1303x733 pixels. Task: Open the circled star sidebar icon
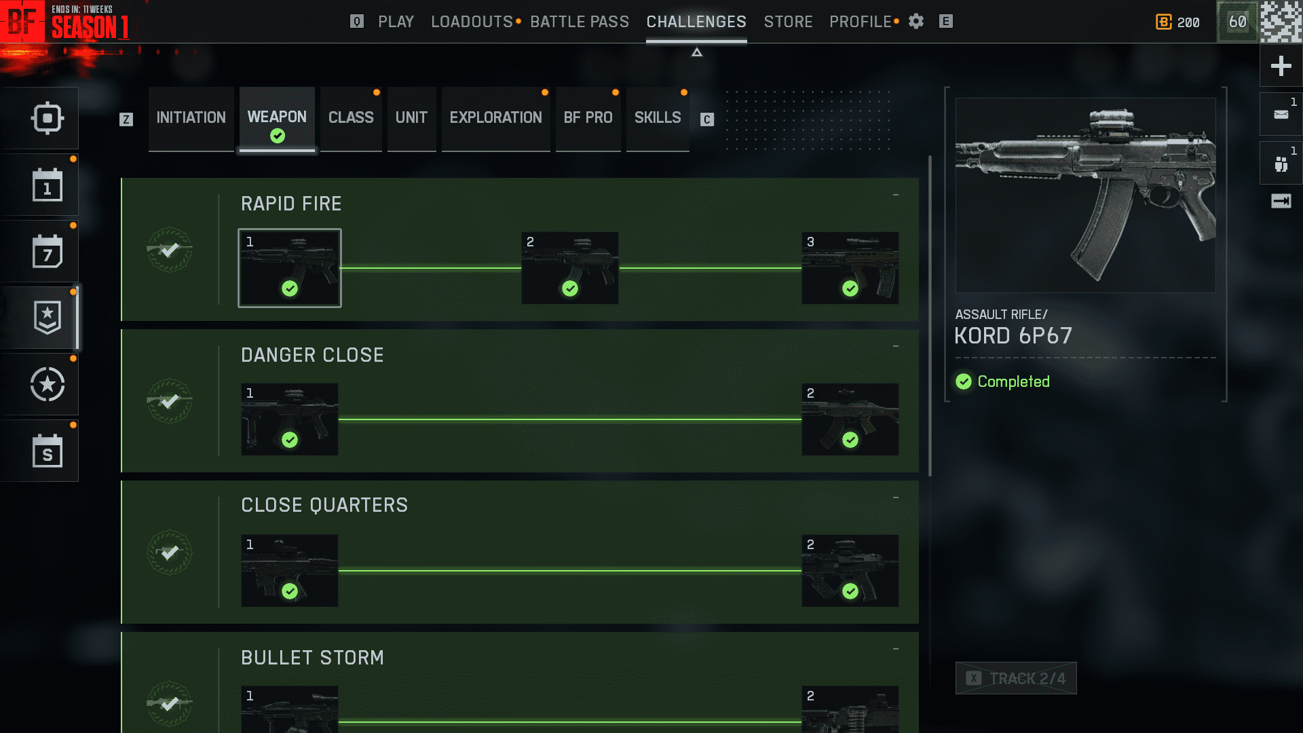pyautogui.click(x=47, y=384)
